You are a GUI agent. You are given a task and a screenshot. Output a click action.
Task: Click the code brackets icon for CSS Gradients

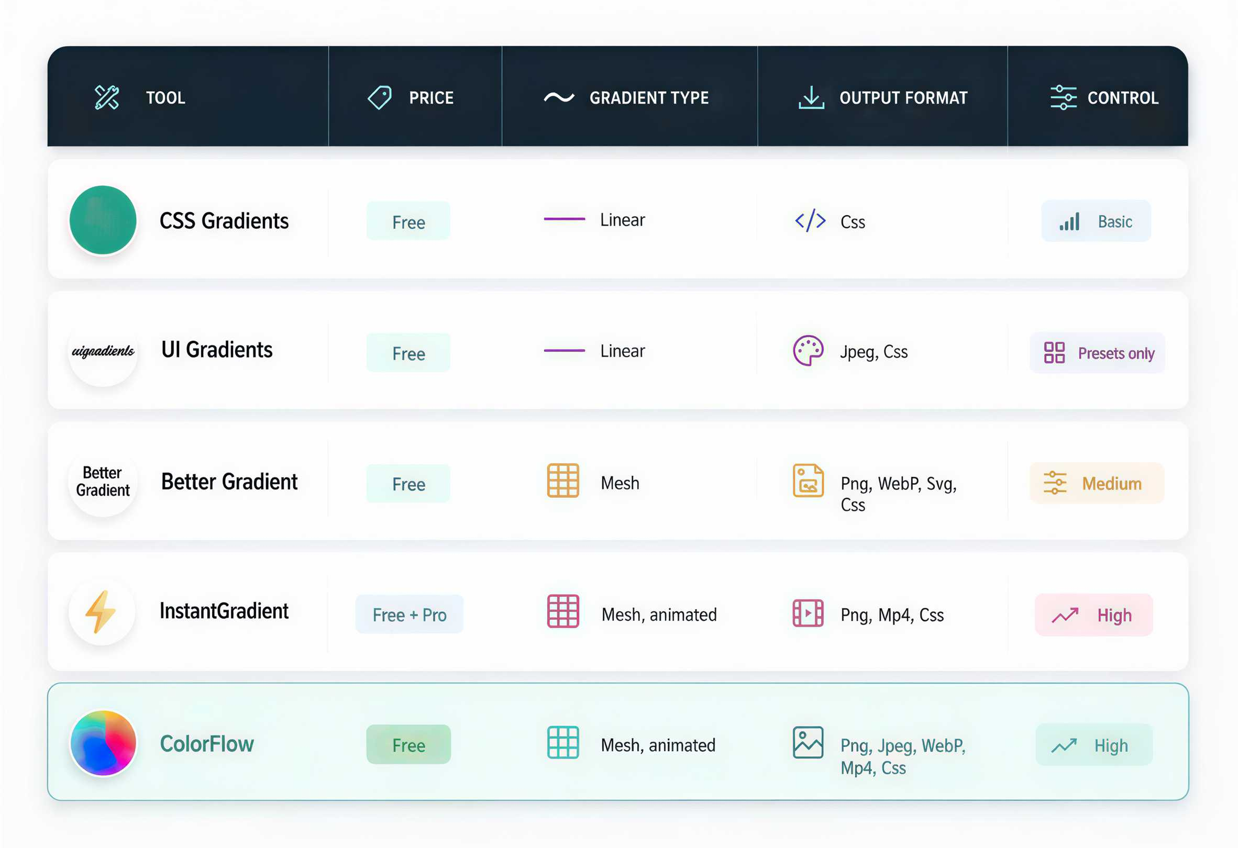[810, 220]
